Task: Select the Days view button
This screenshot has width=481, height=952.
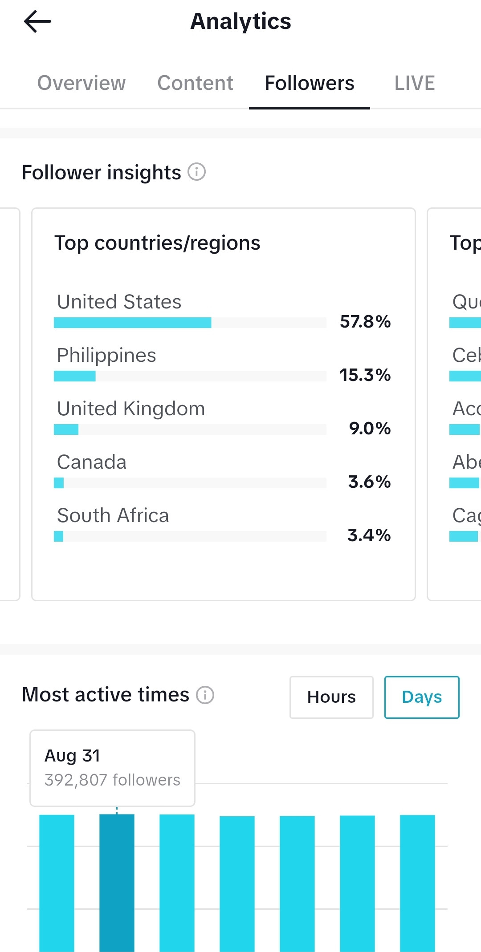Action: click(422, 697)
